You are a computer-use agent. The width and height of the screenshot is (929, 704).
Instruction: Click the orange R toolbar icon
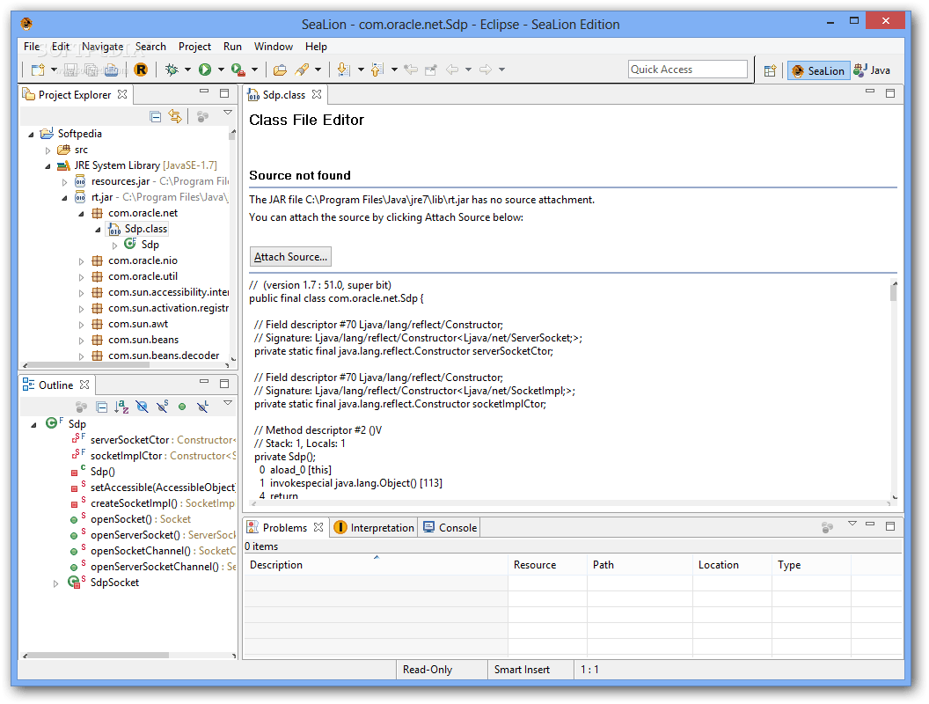pos(141,70)
